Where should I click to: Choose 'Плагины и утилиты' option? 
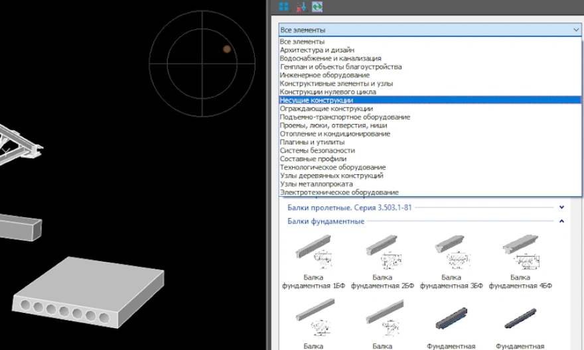[x=312, y=142]
